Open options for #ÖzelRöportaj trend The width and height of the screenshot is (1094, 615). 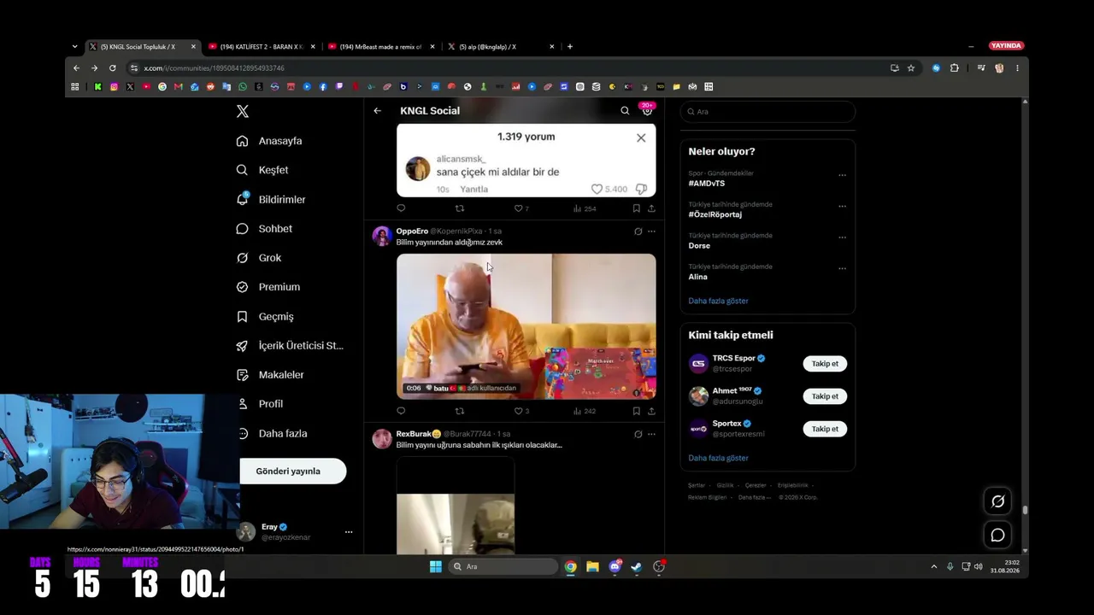pos(842,206)
